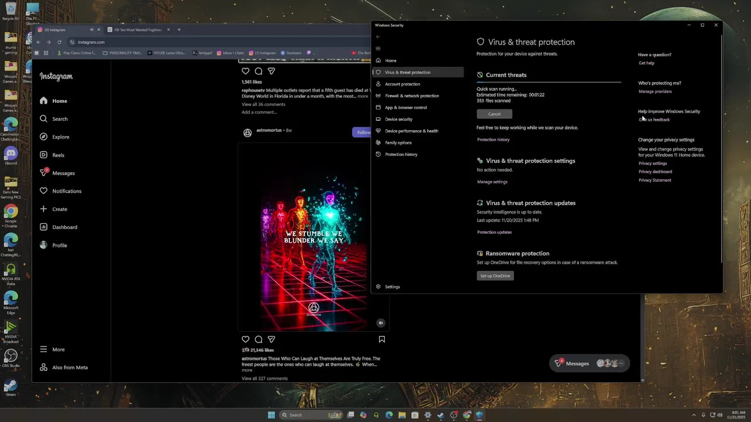This screenshot has width=751, height=422.
Task: Save the astromortus post with bookmark
Action: click(381, 339)
